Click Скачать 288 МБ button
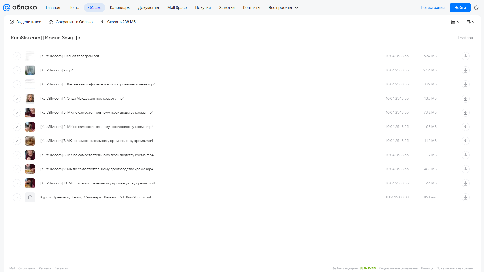The image size is (484, 272). 118,22
